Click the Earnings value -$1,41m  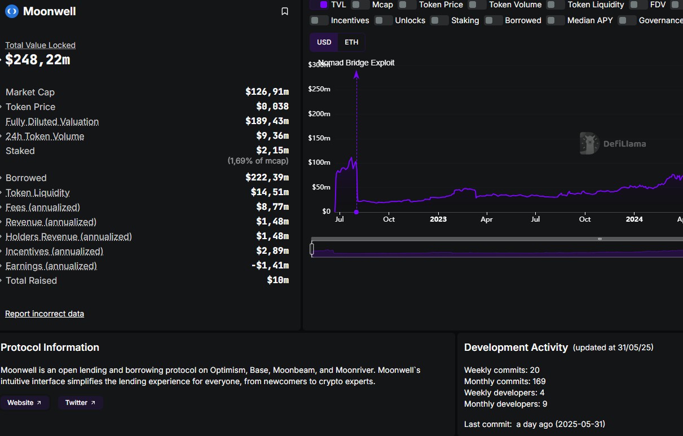click(x=270, y=266)
